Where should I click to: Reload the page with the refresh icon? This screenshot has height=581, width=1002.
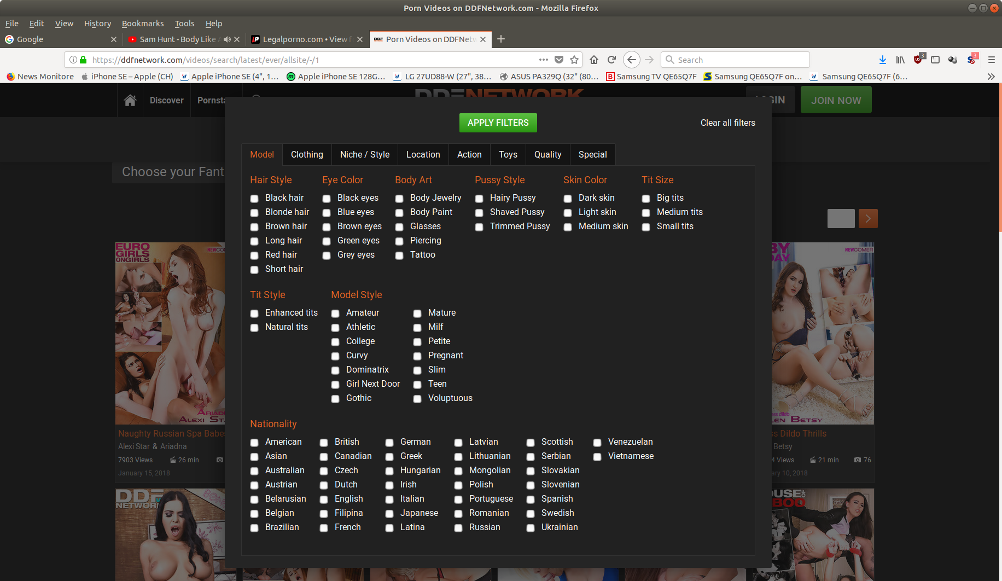point(611,60)
